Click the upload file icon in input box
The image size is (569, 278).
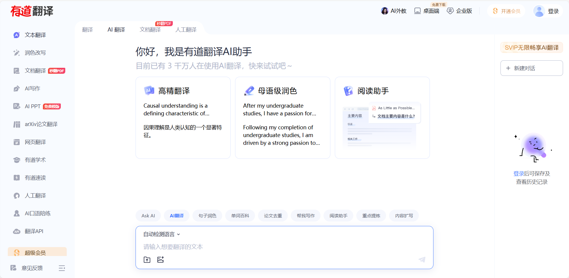(147, 260)
